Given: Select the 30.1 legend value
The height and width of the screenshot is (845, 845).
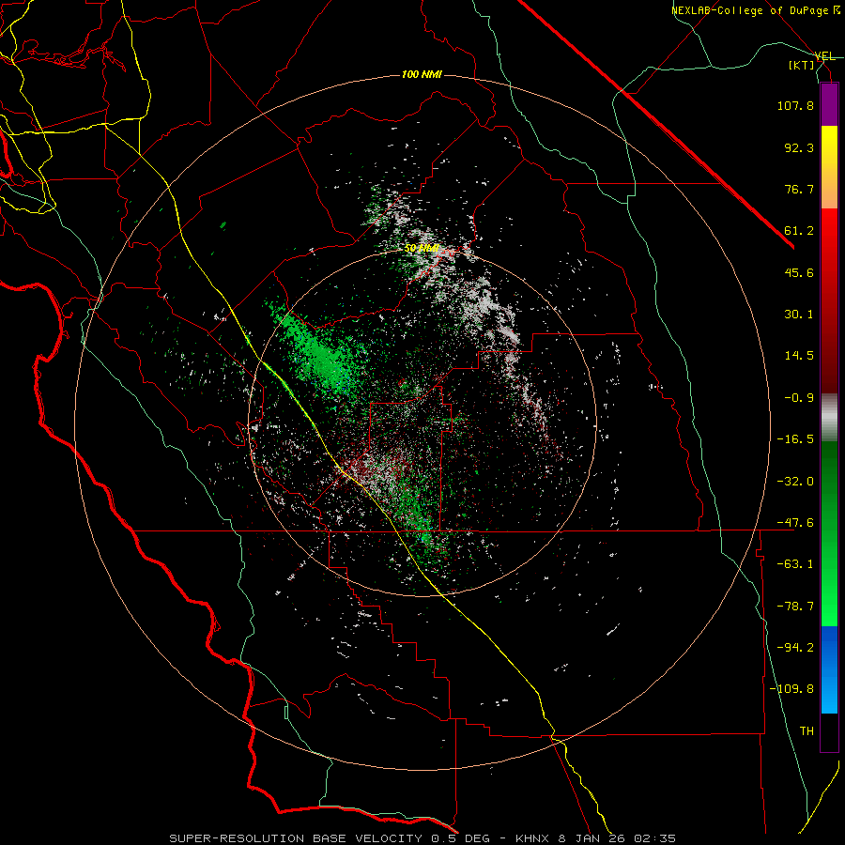Looking at the screenshot, I should click(x=799, y=315).
